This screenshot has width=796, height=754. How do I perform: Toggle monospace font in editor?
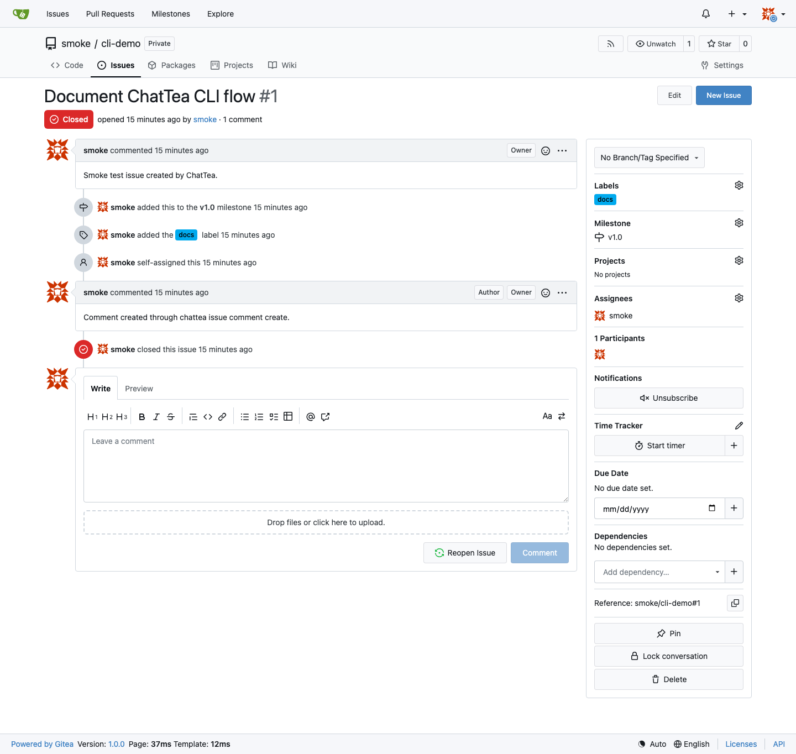547,416
